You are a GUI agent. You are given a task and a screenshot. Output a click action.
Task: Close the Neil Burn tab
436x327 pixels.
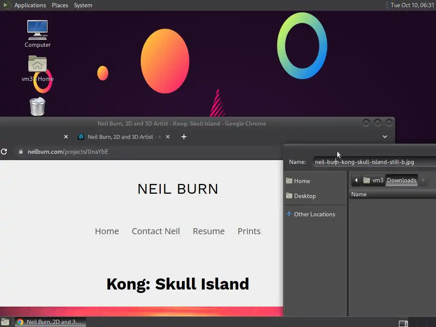point(168,137)
